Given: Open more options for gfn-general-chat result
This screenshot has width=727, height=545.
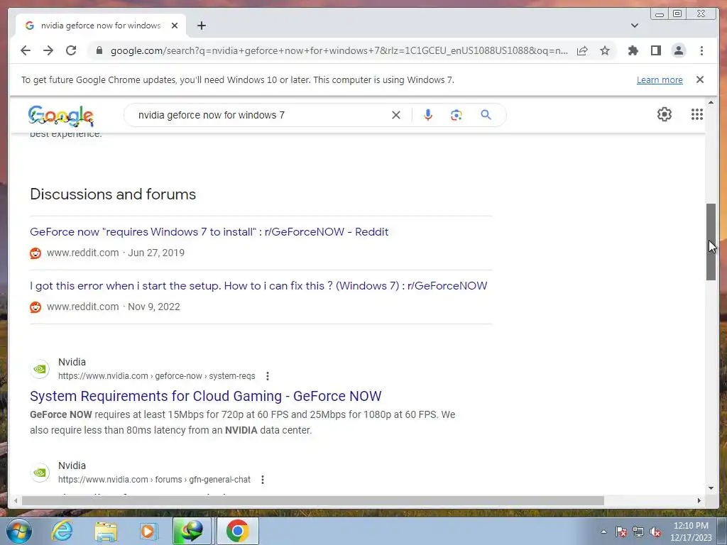Looking at the screenshot, I should [263, 480].
